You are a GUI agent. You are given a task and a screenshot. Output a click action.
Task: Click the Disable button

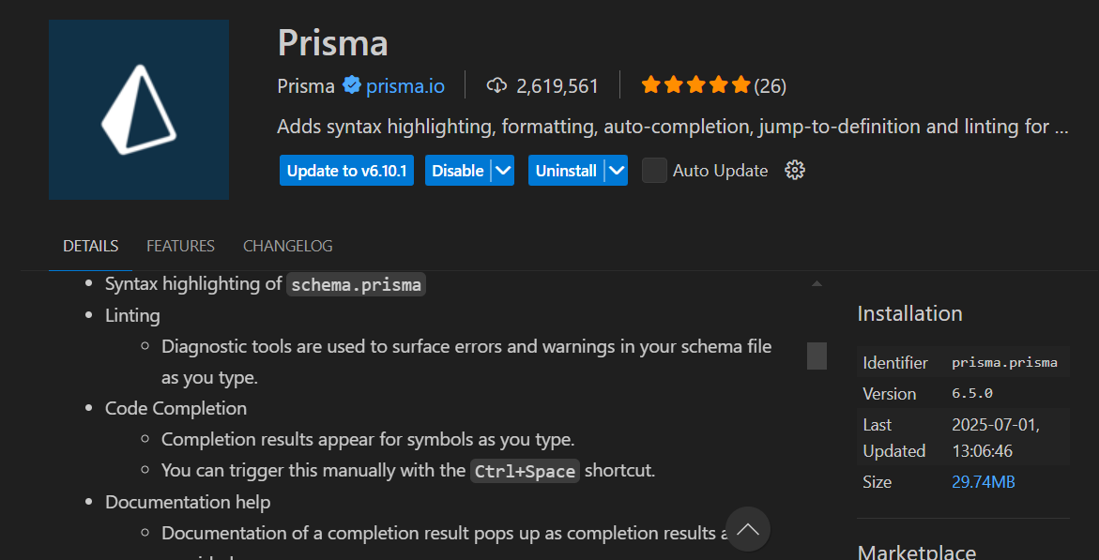pos(458,171)
